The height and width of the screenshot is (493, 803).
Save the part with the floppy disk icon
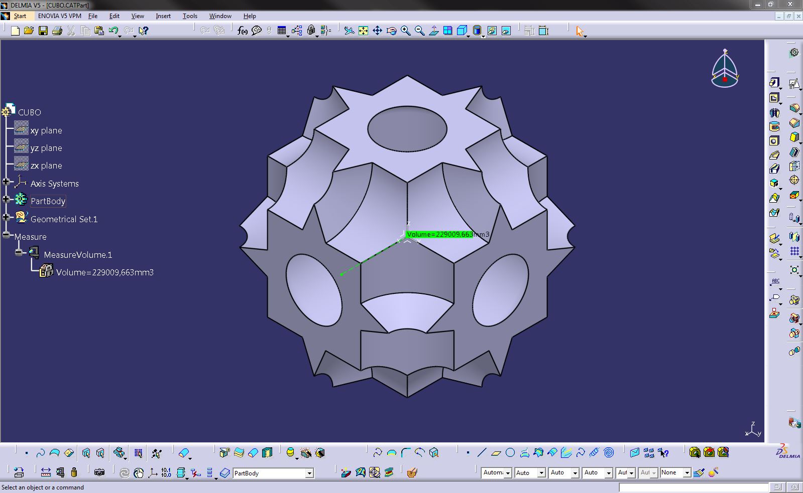click(x=43, y=31)
